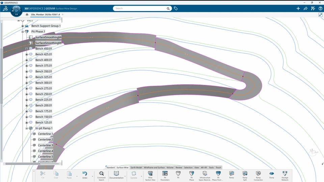Toggle visibility icon of Bench 200.01
The width and height of the screenshot is (324, 182).
31,105
